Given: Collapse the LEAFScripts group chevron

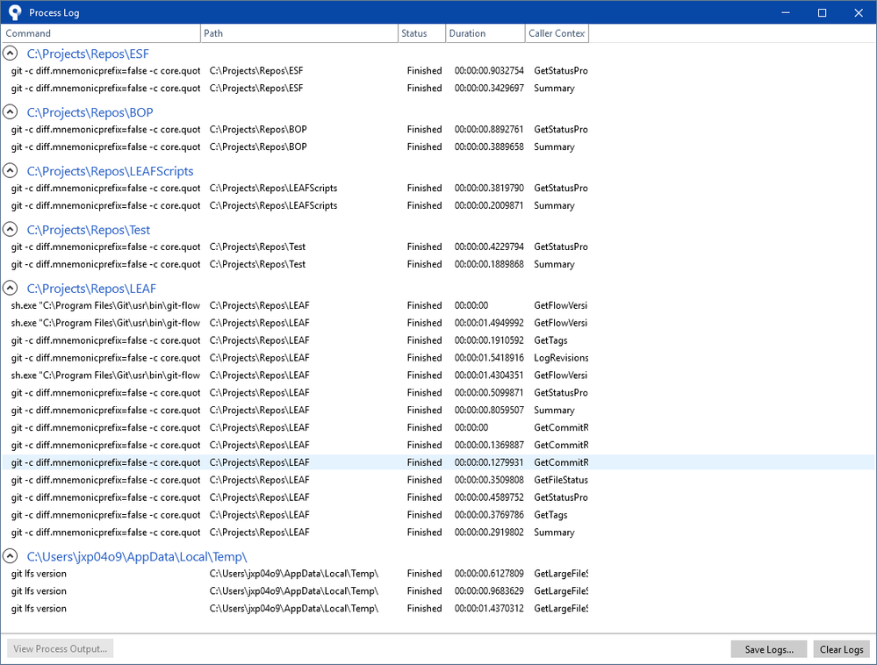Looking at the screenshot, I should pos(10,170).
